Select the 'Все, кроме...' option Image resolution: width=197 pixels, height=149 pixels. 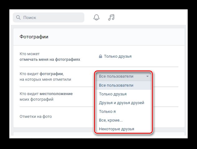click(x=123, y=120)
